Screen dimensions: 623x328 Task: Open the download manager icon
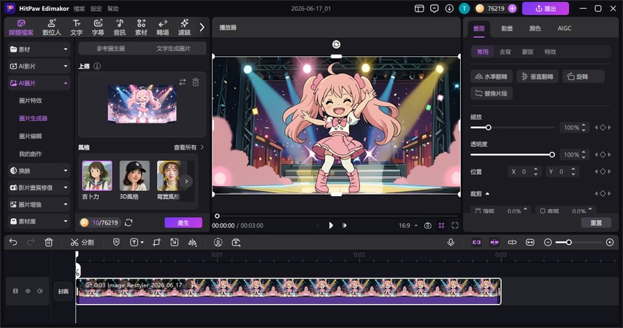click(x=449, y=8)
